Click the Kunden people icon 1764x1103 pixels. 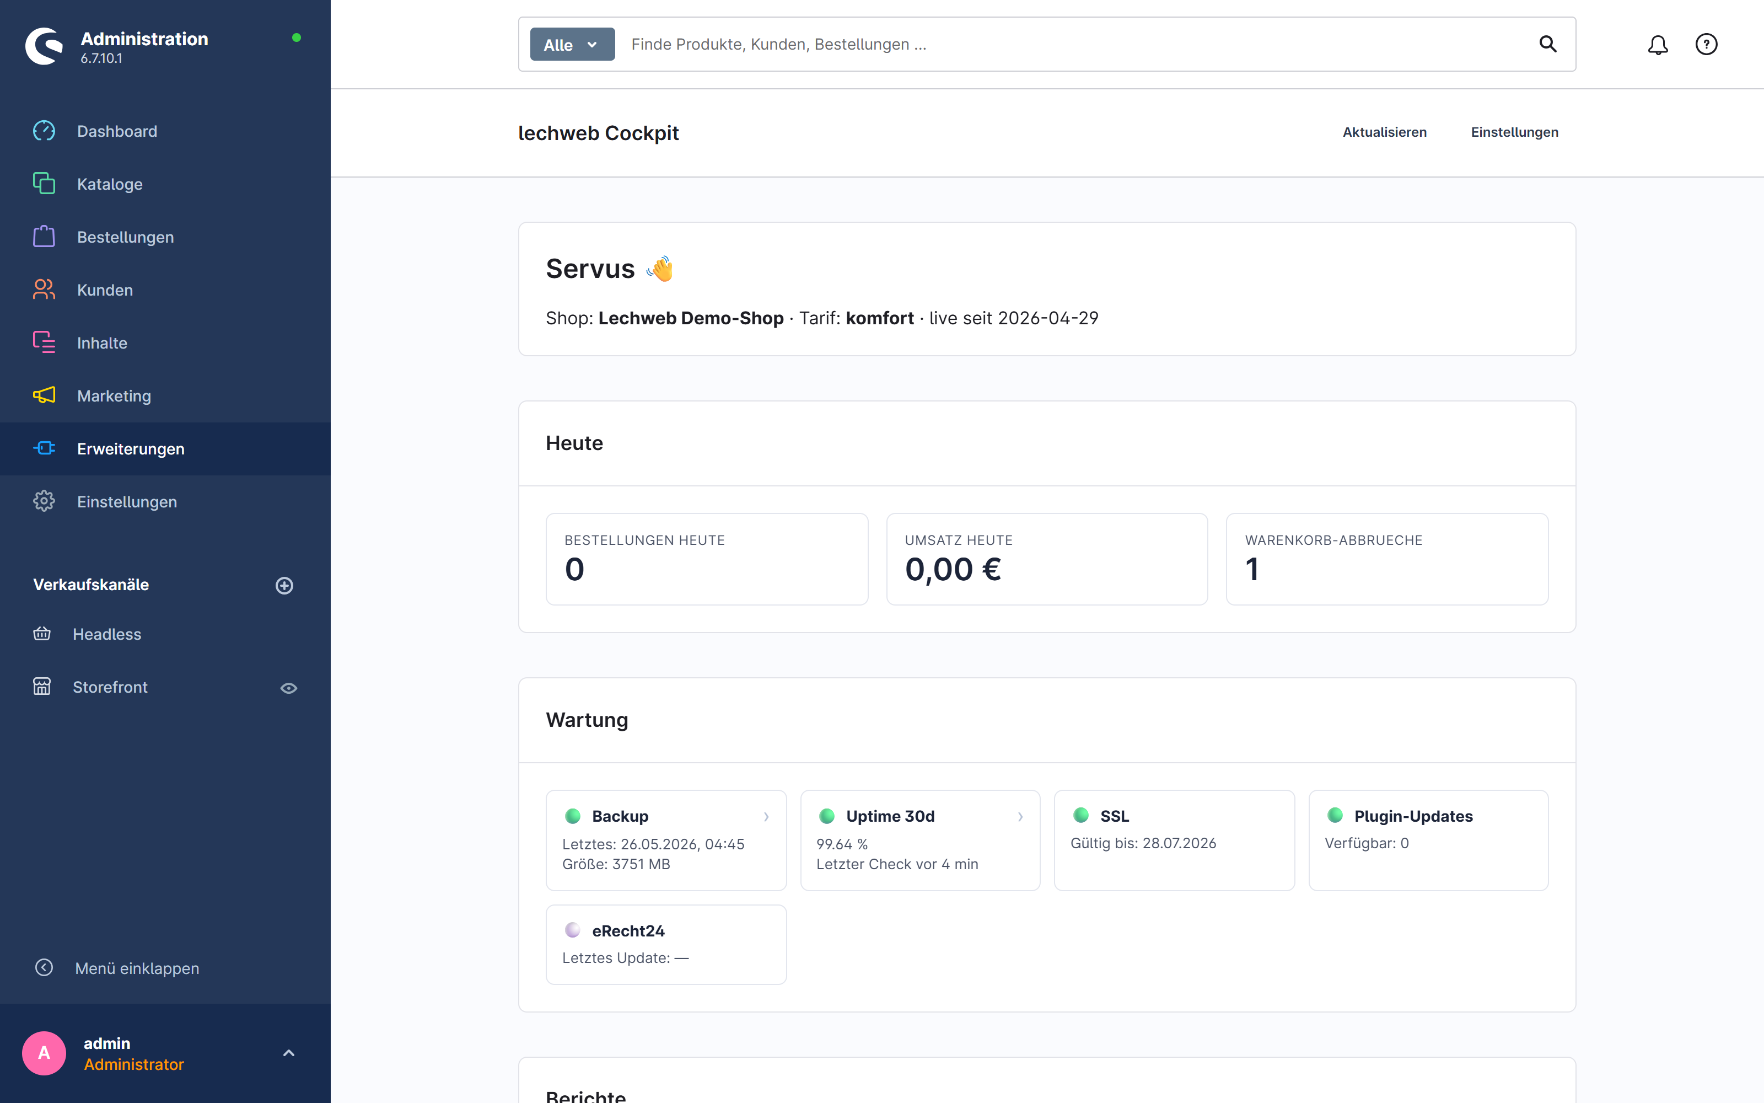[x=44, y=290]
